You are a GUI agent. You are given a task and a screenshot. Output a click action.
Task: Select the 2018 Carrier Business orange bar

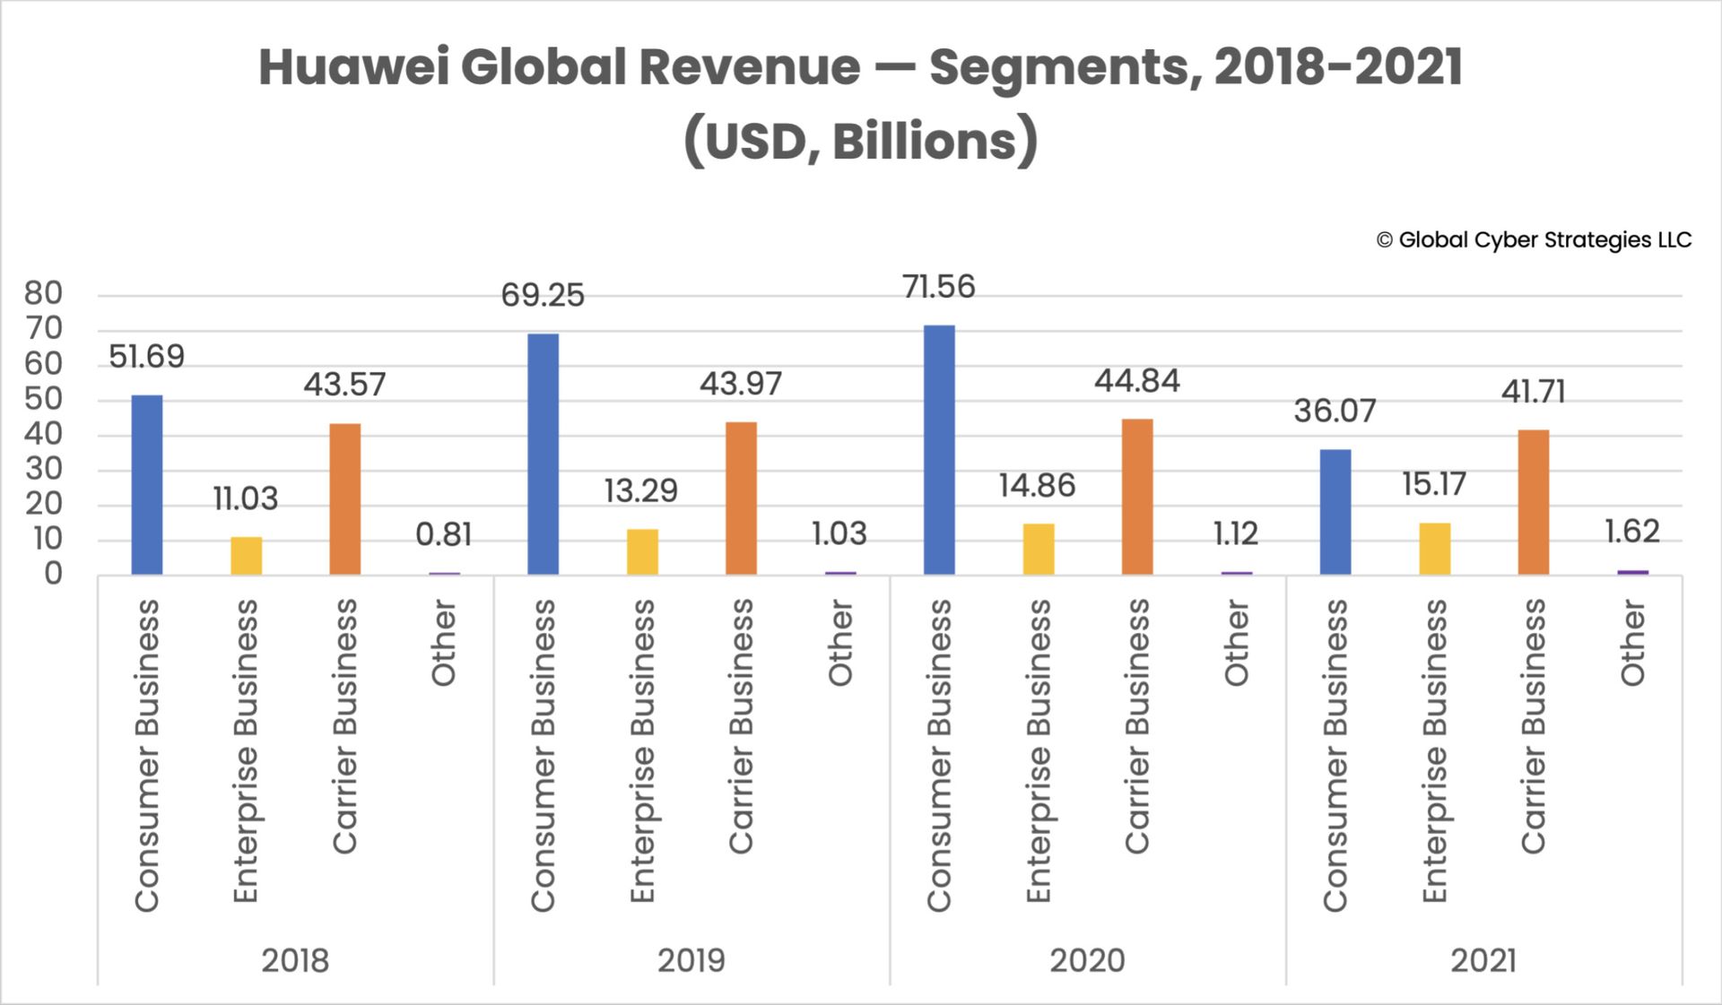[x=345, y=499]
